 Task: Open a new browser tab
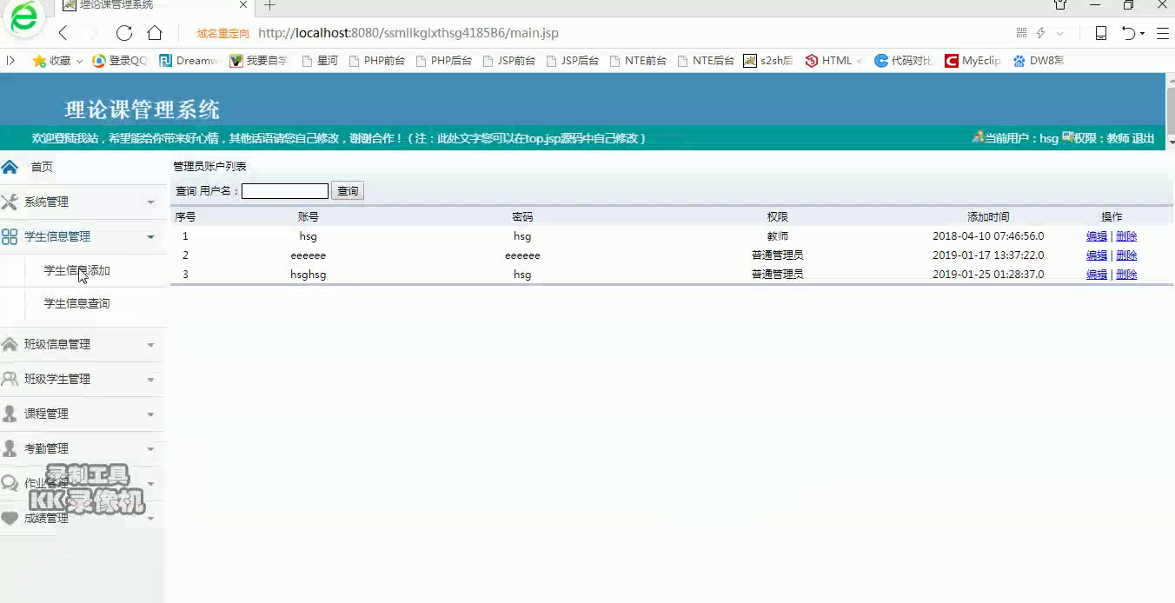[x=269, y=5]
